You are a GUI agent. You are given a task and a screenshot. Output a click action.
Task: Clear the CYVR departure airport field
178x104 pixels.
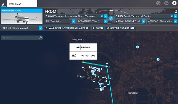[102, 16]
